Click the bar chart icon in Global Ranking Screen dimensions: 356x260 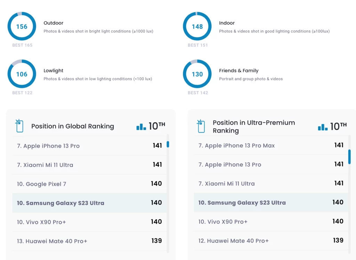(141, 127)
